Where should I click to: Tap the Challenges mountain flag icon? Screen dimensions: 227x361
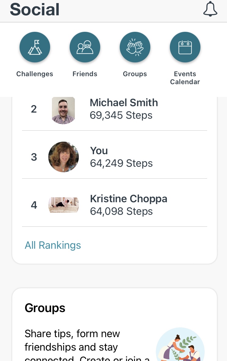point(35,47)
